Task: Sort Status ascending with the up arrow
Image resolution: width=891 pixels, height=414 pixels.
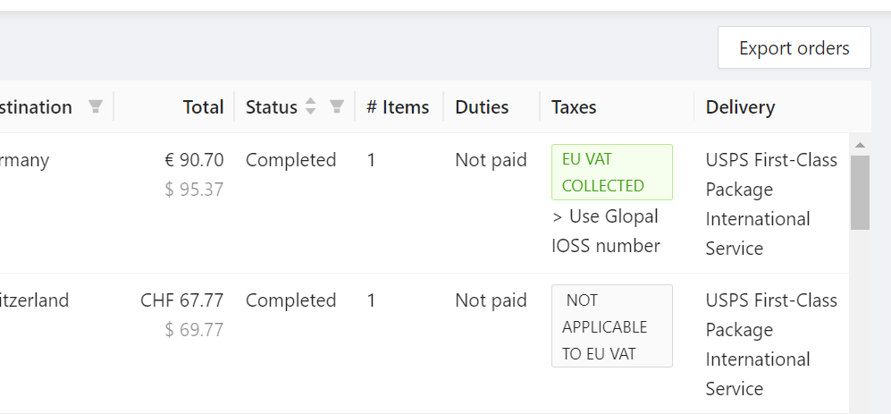Action: coord(311,101)
